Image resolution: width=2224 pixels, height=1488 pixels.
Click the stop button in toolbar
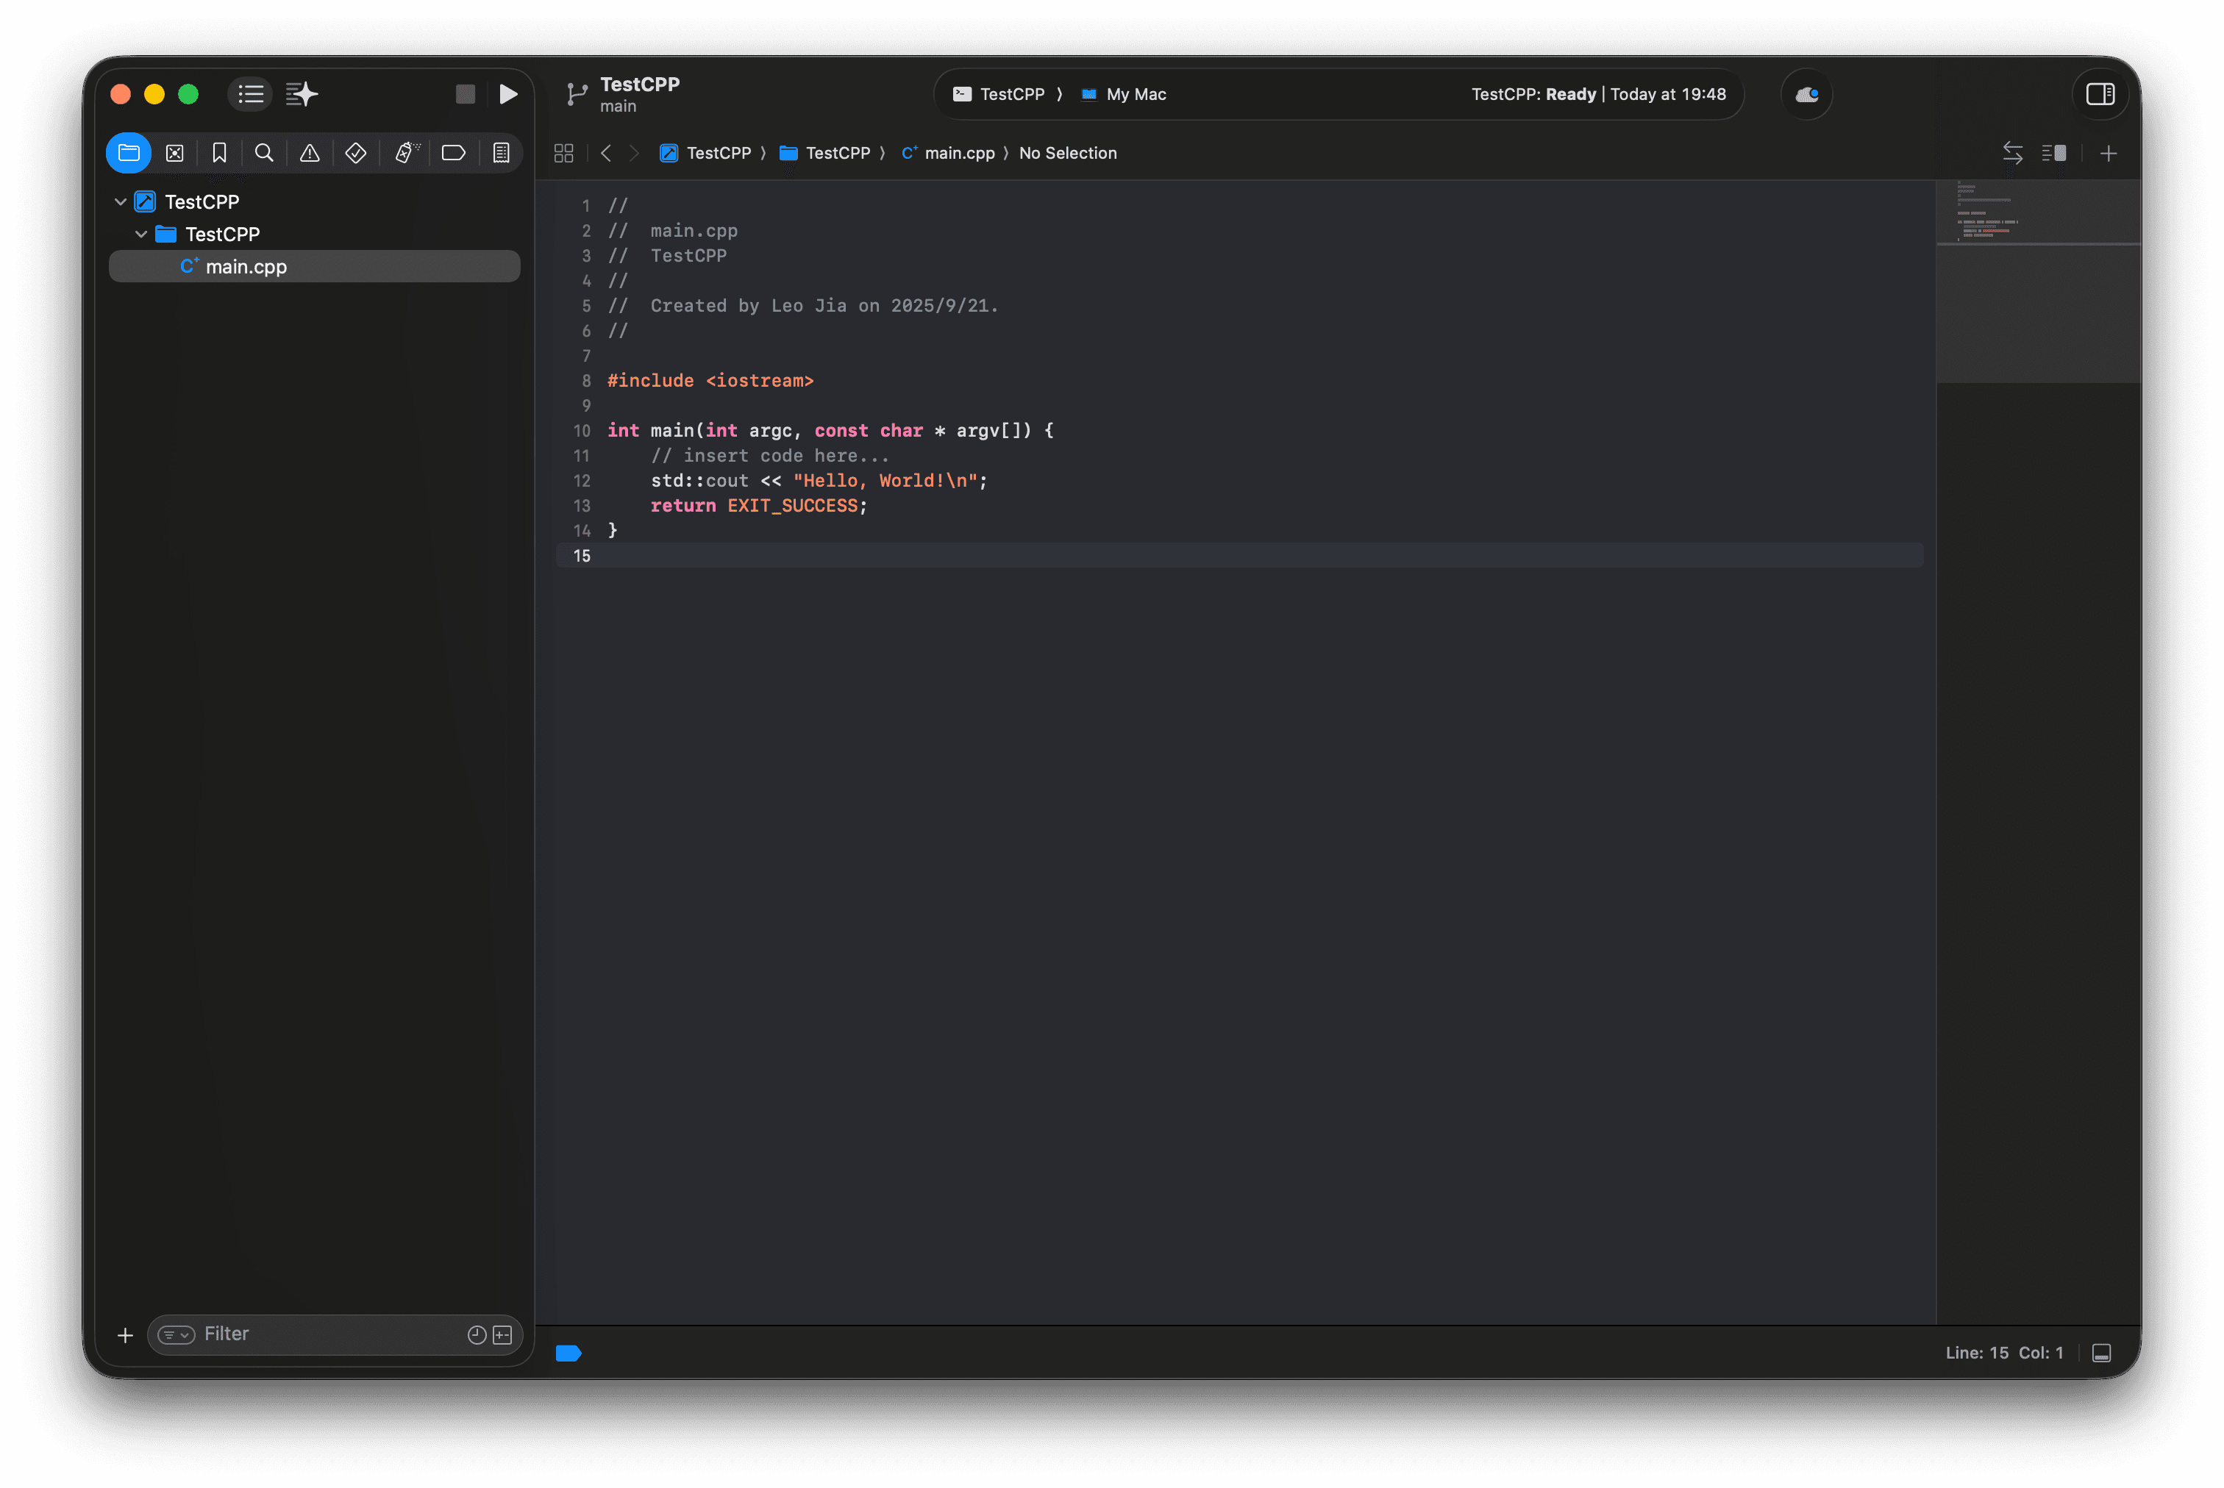pos(465,94)
